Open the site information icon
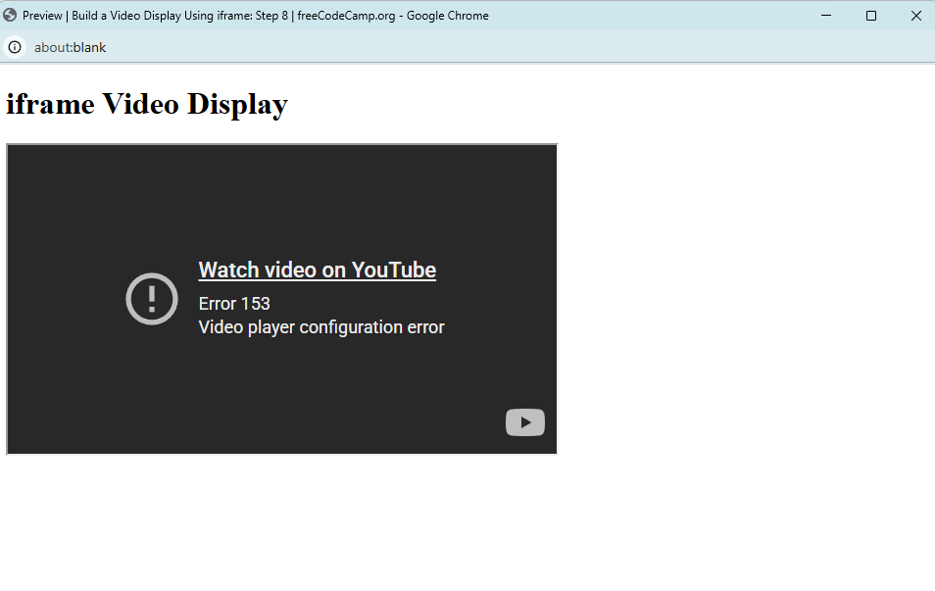Viewport: 935px width, 591px height. coord(15,47)
